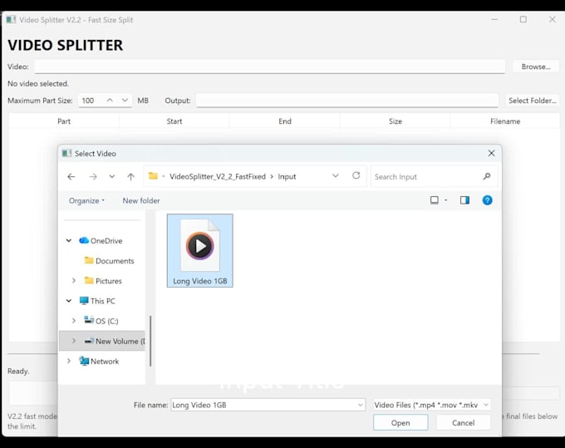The image size is (565, 448).
Task: Toggle the preview pane icon
Action: coord(464,200)
